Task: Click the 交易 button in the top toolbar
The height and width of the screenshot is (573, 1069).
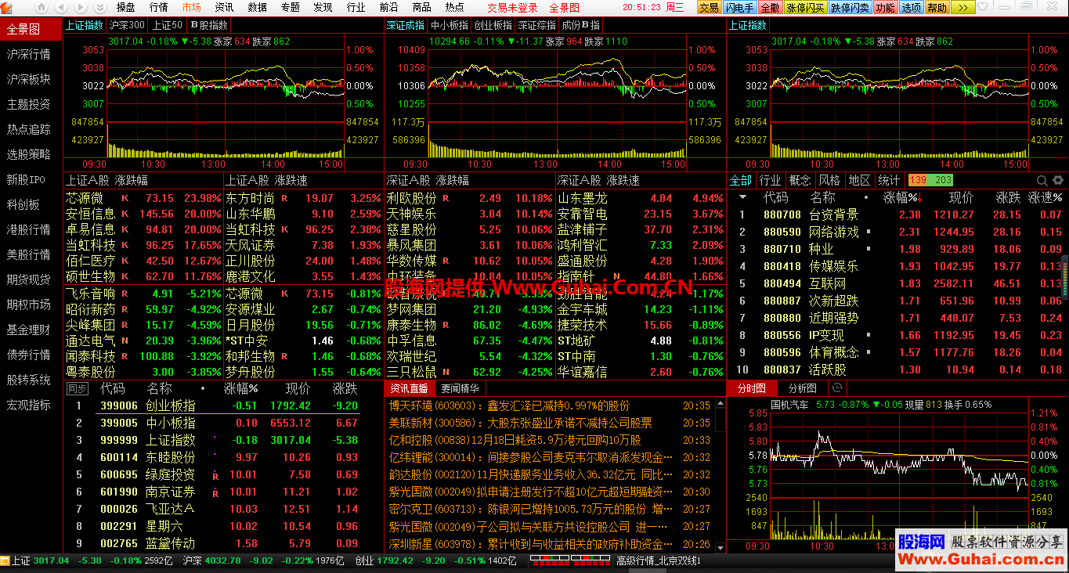Action: pyautogui.click(x=708, y=7)
